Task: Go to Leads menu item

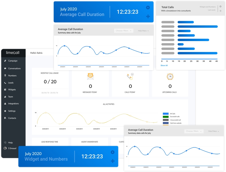Action: click(x=11, y=83)
